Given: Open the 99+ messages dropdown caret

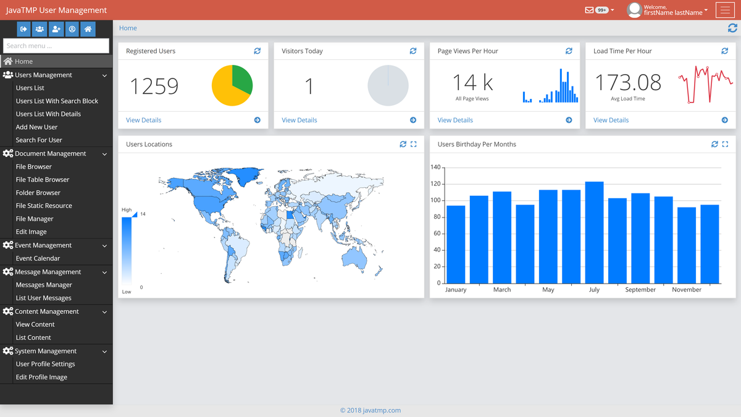Looking at the screenshot, I should [x=611, y=10].
